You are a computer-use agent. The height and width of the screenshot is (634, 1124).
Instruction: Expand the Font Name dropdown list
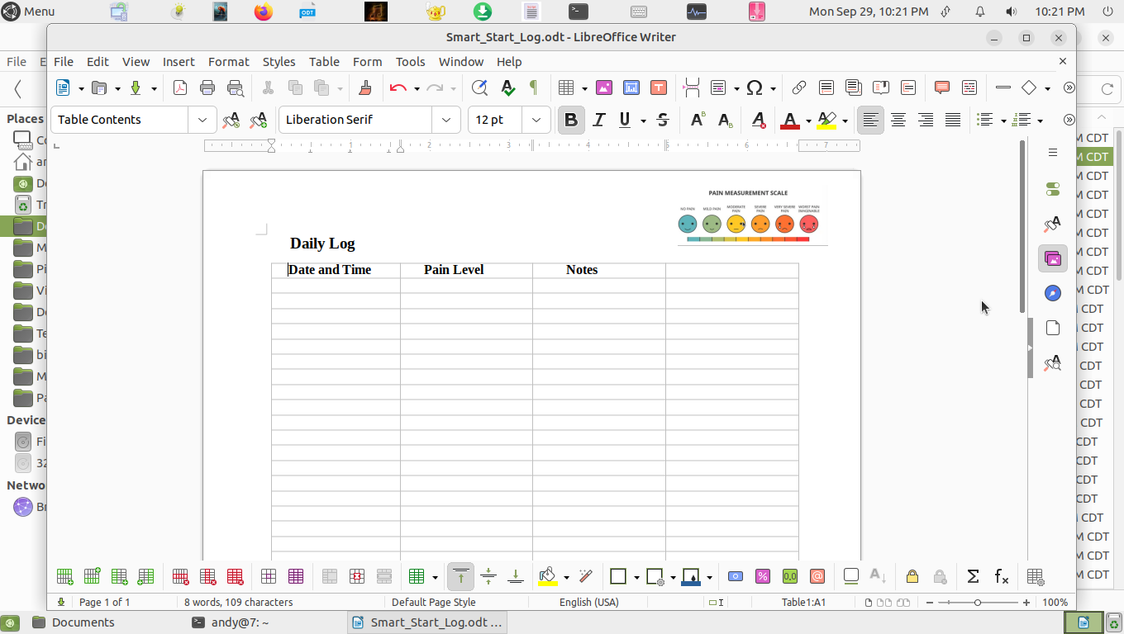click(x=446, y=120)
